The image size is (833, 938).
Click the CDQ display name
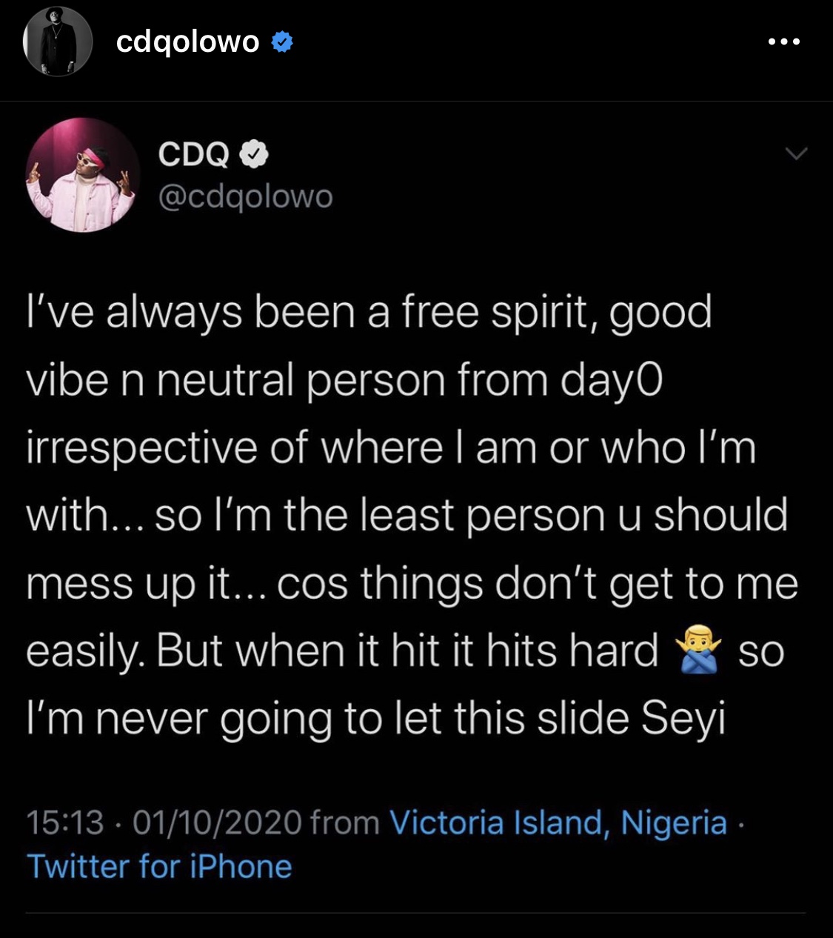(194, 154)
